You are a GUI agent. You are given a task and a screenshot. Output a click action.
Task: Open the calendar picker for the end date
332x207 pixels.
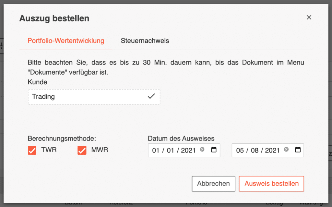(297, 150)
